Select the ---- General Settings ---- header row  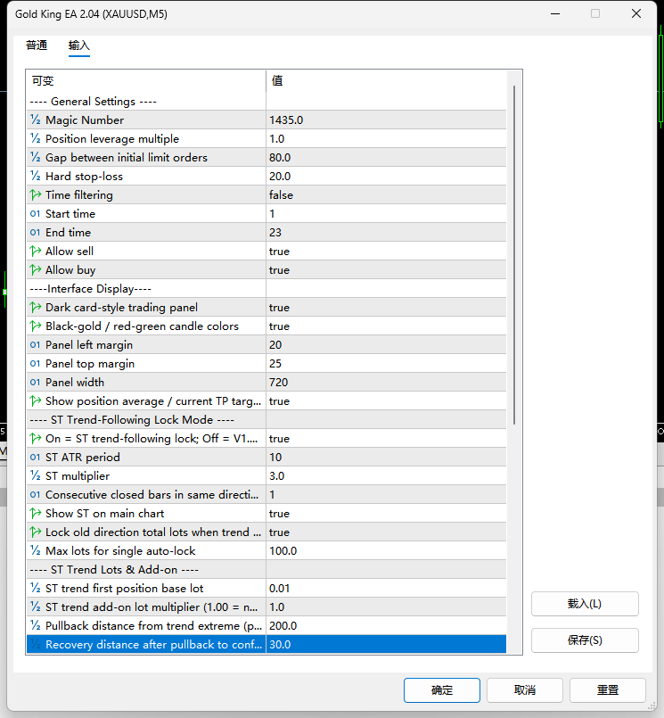[x=266, y=101]
